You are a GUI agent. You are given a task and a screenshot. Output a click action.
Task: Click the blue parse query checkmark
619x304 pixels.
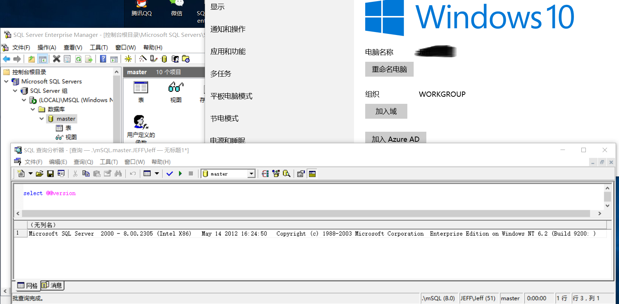point(170,173)
